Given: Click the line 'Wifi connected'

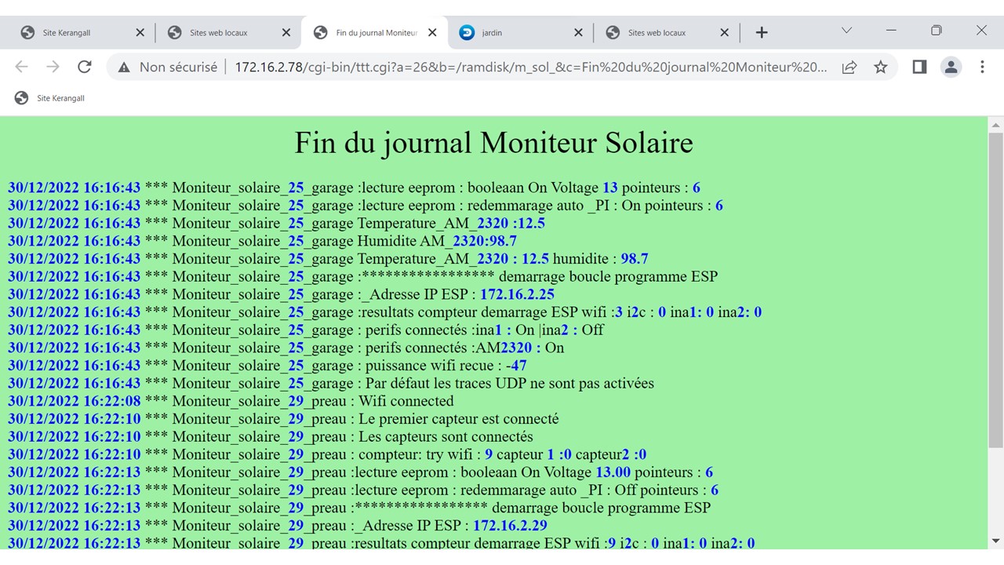Looking at the screenshot, I should 231,401.
